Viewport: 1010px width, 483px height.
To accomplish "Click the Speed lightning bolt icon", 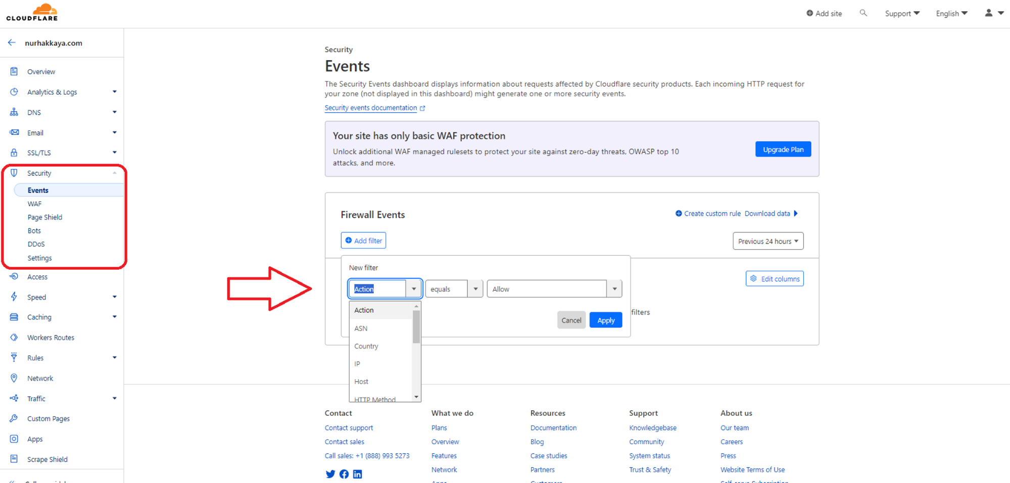I will 14,297.
